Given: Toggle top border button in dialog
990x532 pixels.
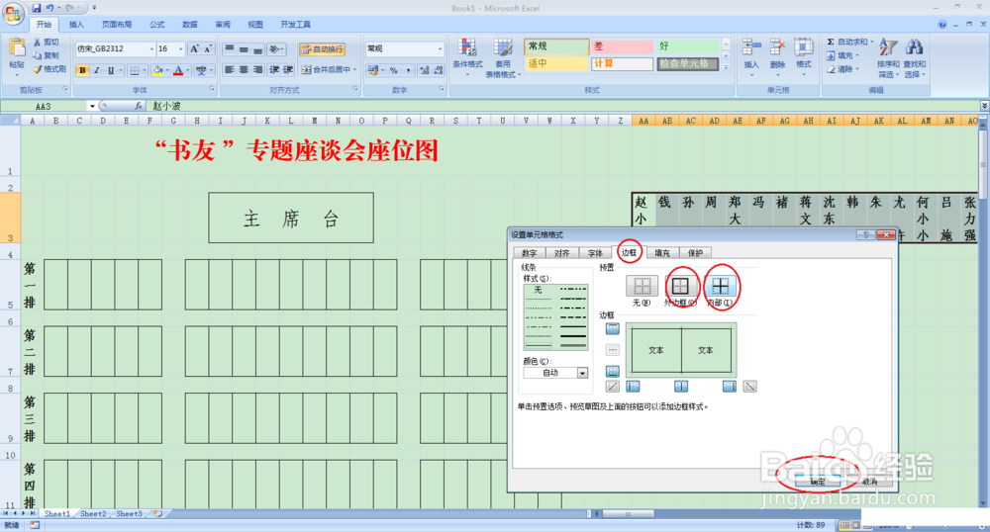Looking at the screenshot, I should 613,328.
